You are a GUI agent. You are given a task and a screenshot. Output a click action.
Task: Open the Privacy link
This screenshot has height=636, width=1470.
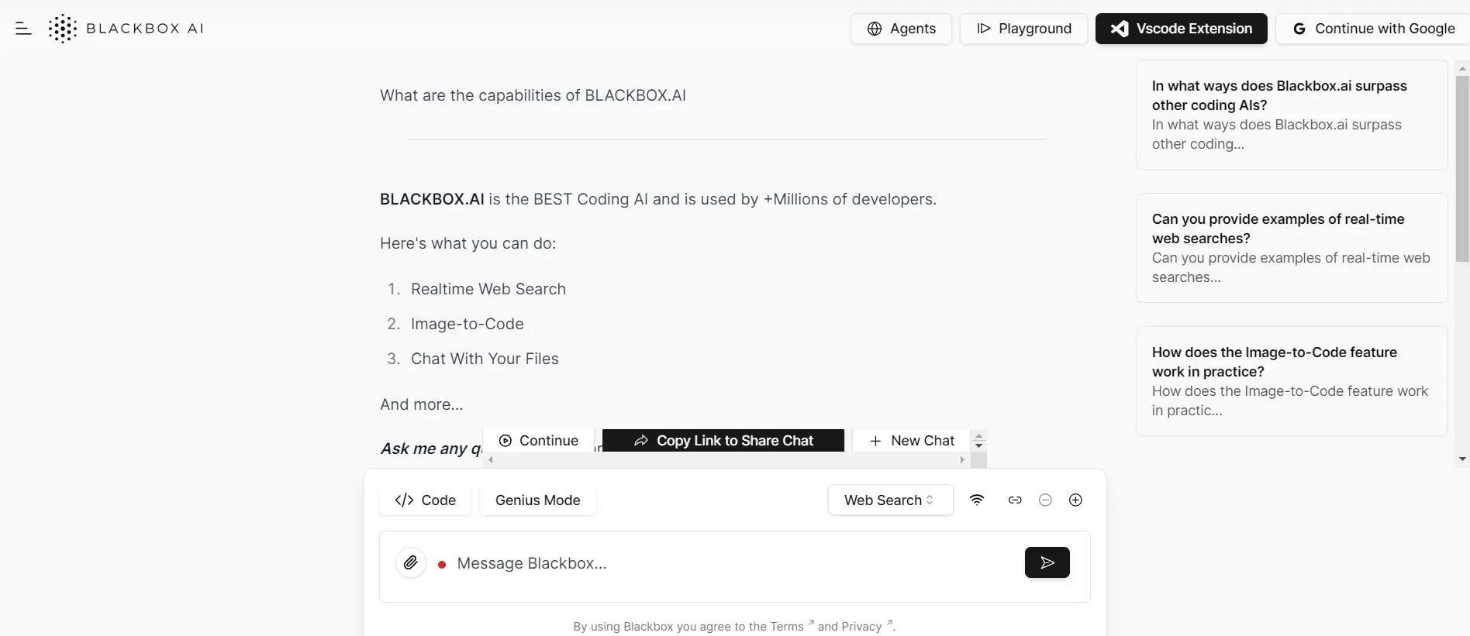pos(861,627)
